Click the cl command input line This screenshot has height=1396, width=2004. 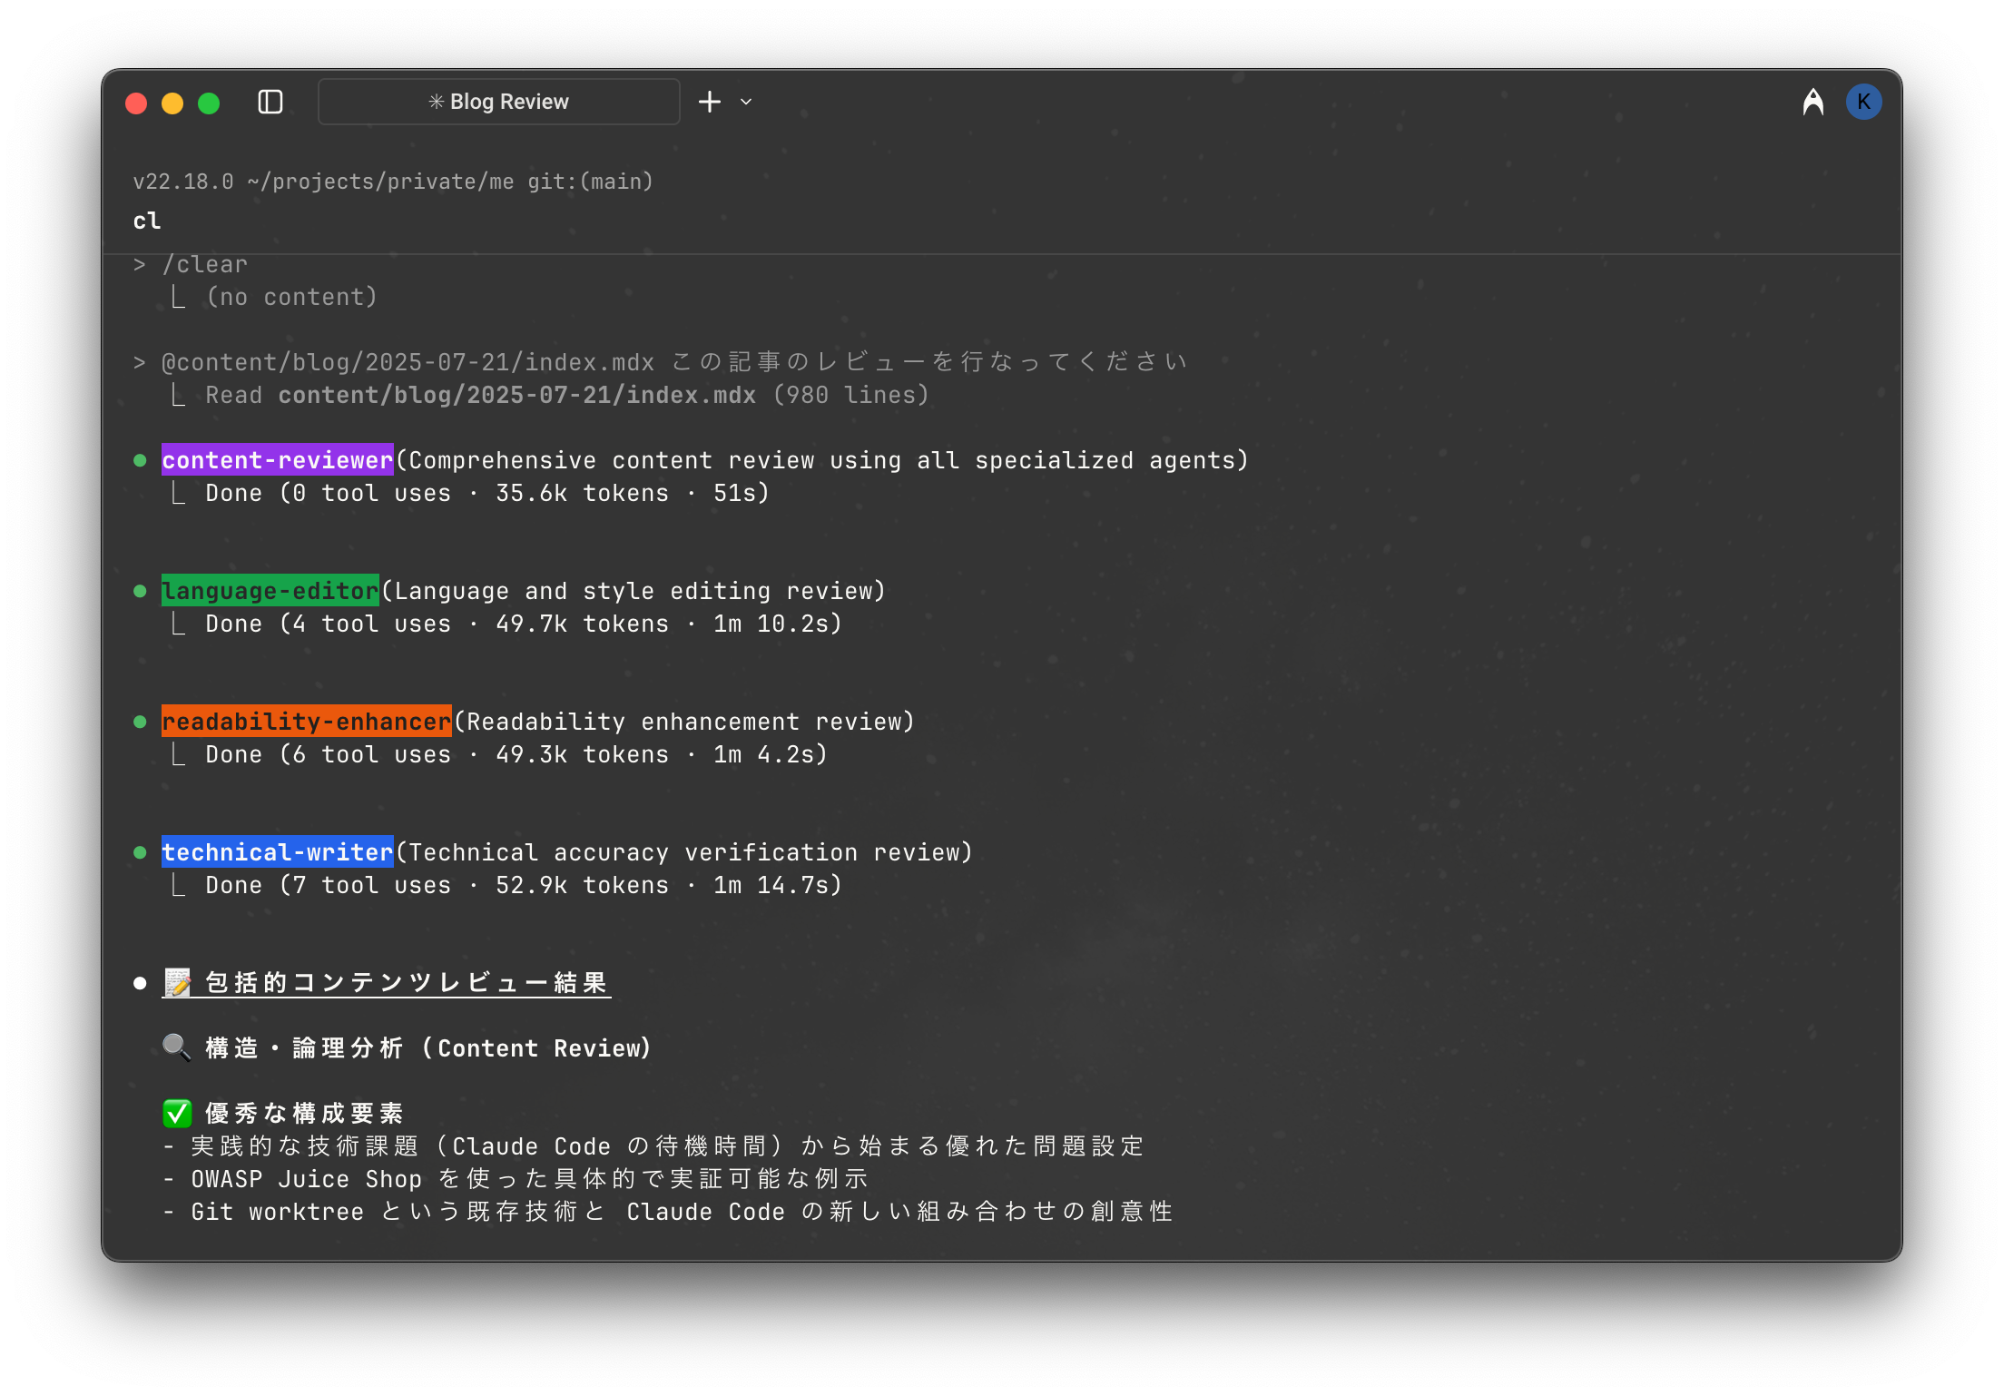click(x=147, y=221)
